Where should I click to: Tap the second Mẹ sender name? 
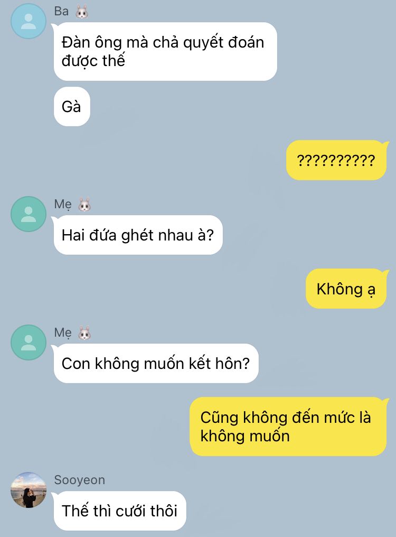point(63,333)
